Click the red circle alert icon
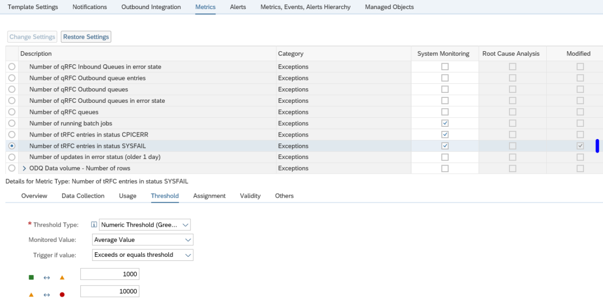Image resolution: width=603 pixels, height=308 pixels. tap(62, 294)
